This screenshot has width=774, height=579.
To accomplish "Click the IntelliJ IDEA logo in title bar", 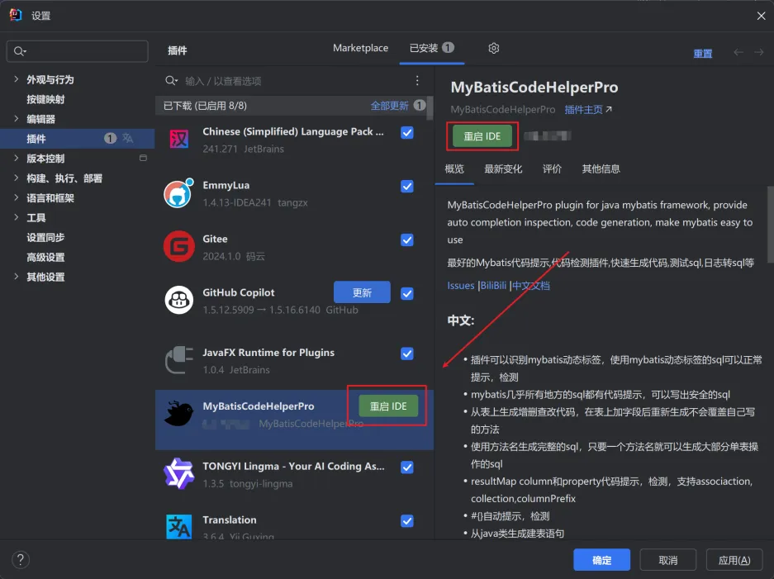I will coord(16,15).
